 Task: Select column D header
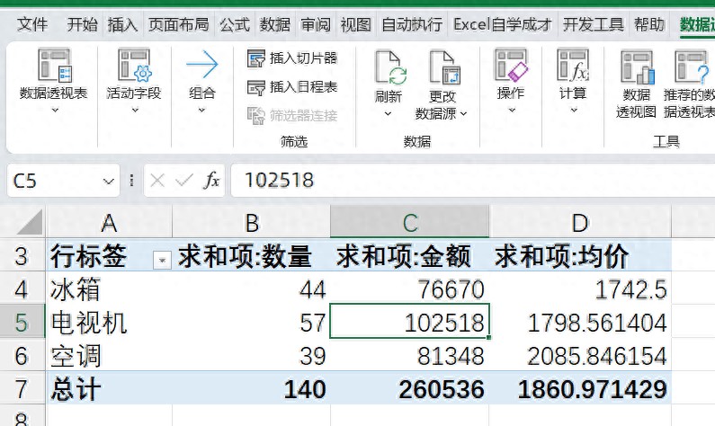coord(579,223)
